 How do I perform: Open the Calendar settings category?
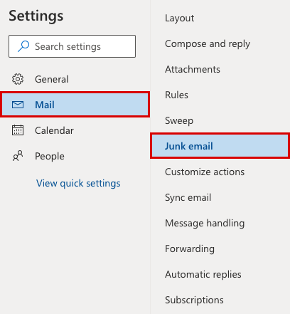pos(75,130)
